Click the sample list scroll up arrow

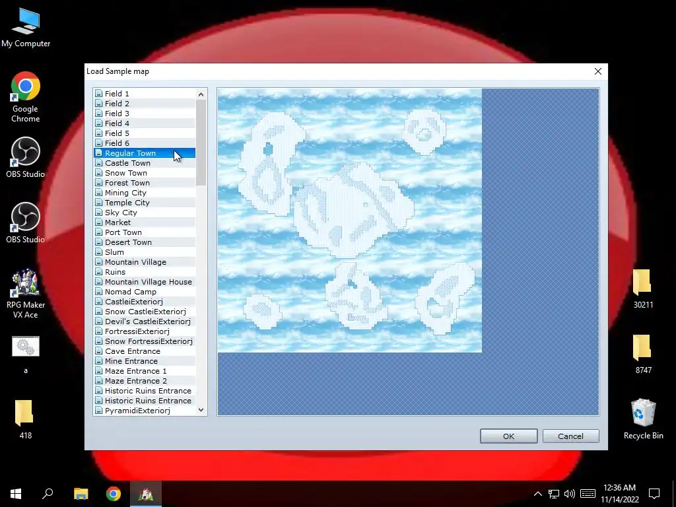point(201,94)
